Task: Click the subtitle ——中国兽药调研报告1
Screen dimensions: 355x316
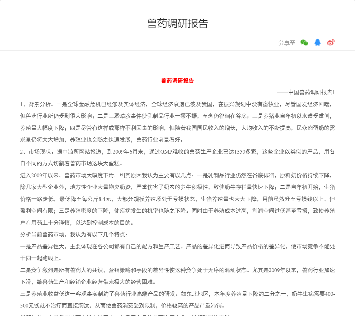Action: pyautogui.click(x=306, y=92)
